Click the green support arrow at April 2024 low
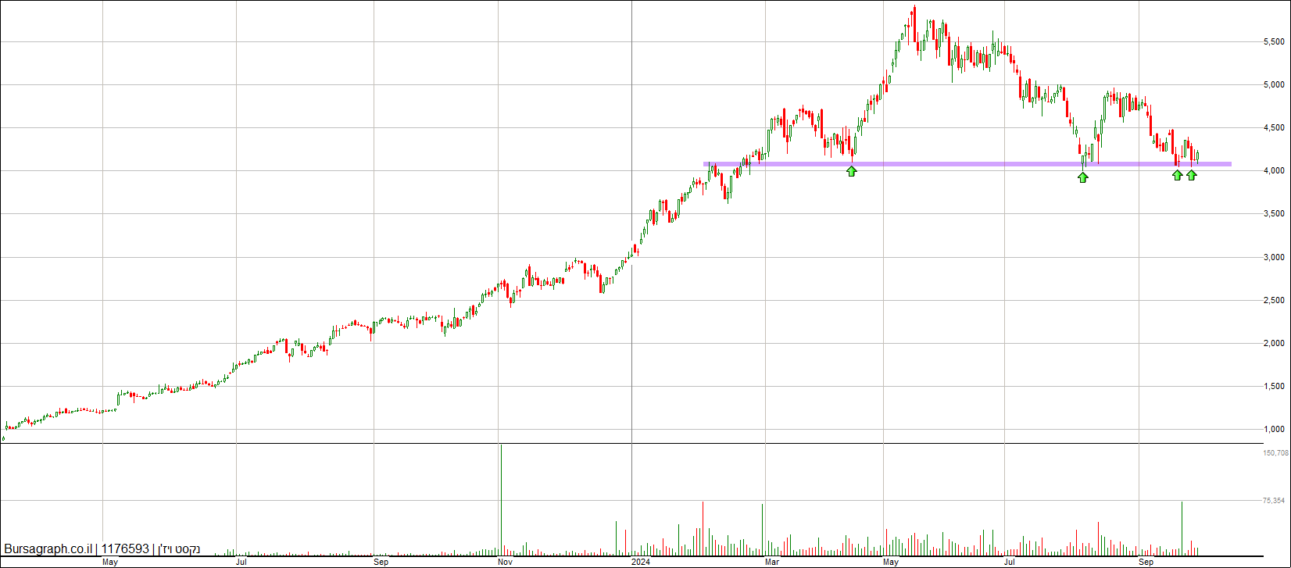The height and width of the screenshot is (568, 1291). 852,171
